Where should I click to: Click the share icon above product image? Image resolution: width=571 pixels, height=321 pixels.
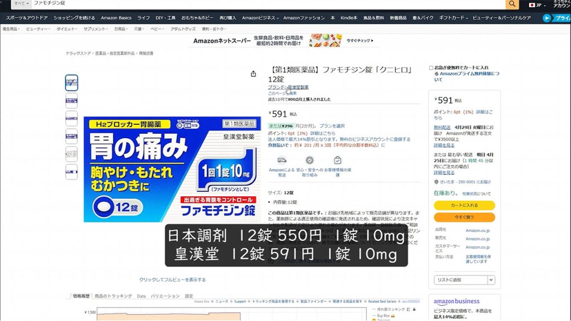pos(253,74)
